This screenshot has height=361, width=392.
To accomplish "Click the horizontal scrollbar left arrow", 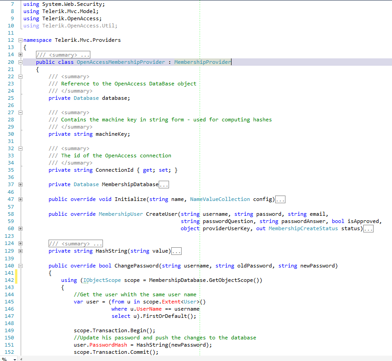I will (21, 359).
